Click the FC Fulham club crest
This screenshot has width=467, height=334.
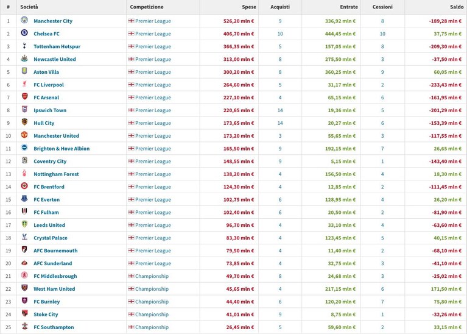24,211
